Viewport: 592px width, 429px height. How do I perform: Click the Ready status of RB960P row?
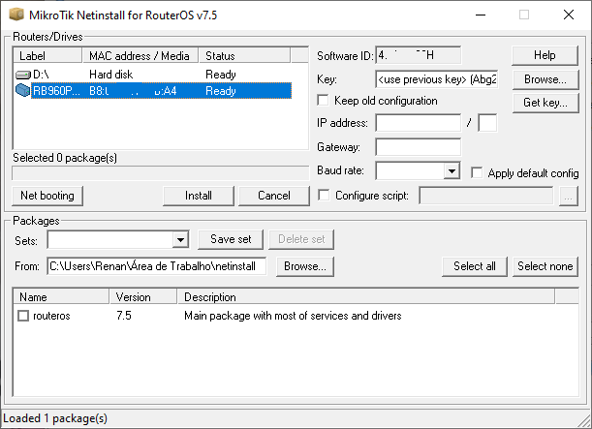[221, 91]
